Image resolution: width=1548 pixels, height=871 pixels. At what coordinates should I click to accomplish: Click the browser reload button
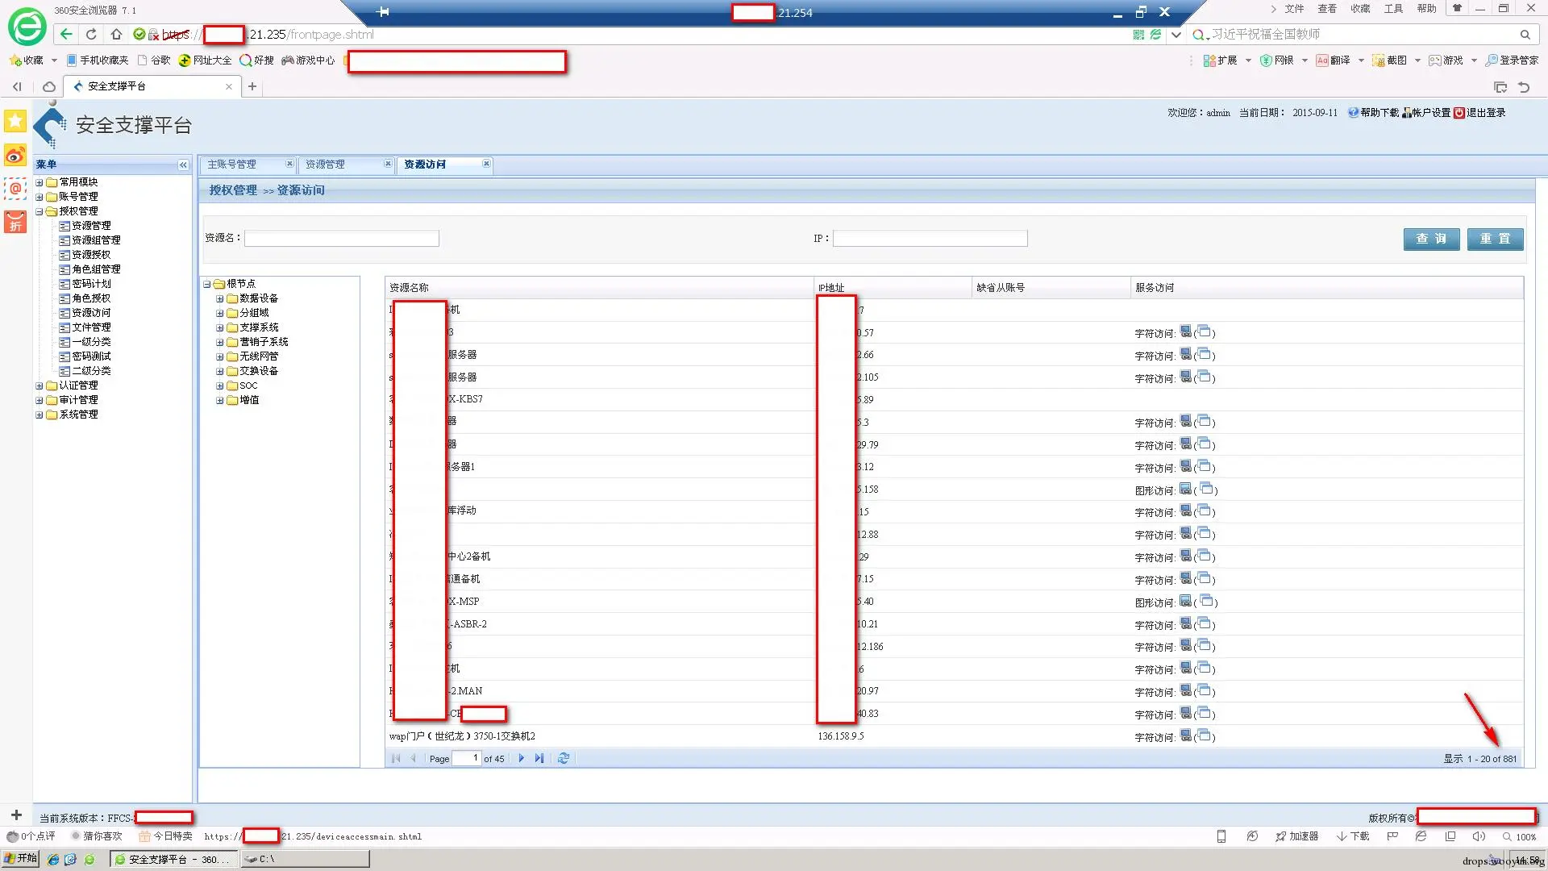[x=91, y=34]
